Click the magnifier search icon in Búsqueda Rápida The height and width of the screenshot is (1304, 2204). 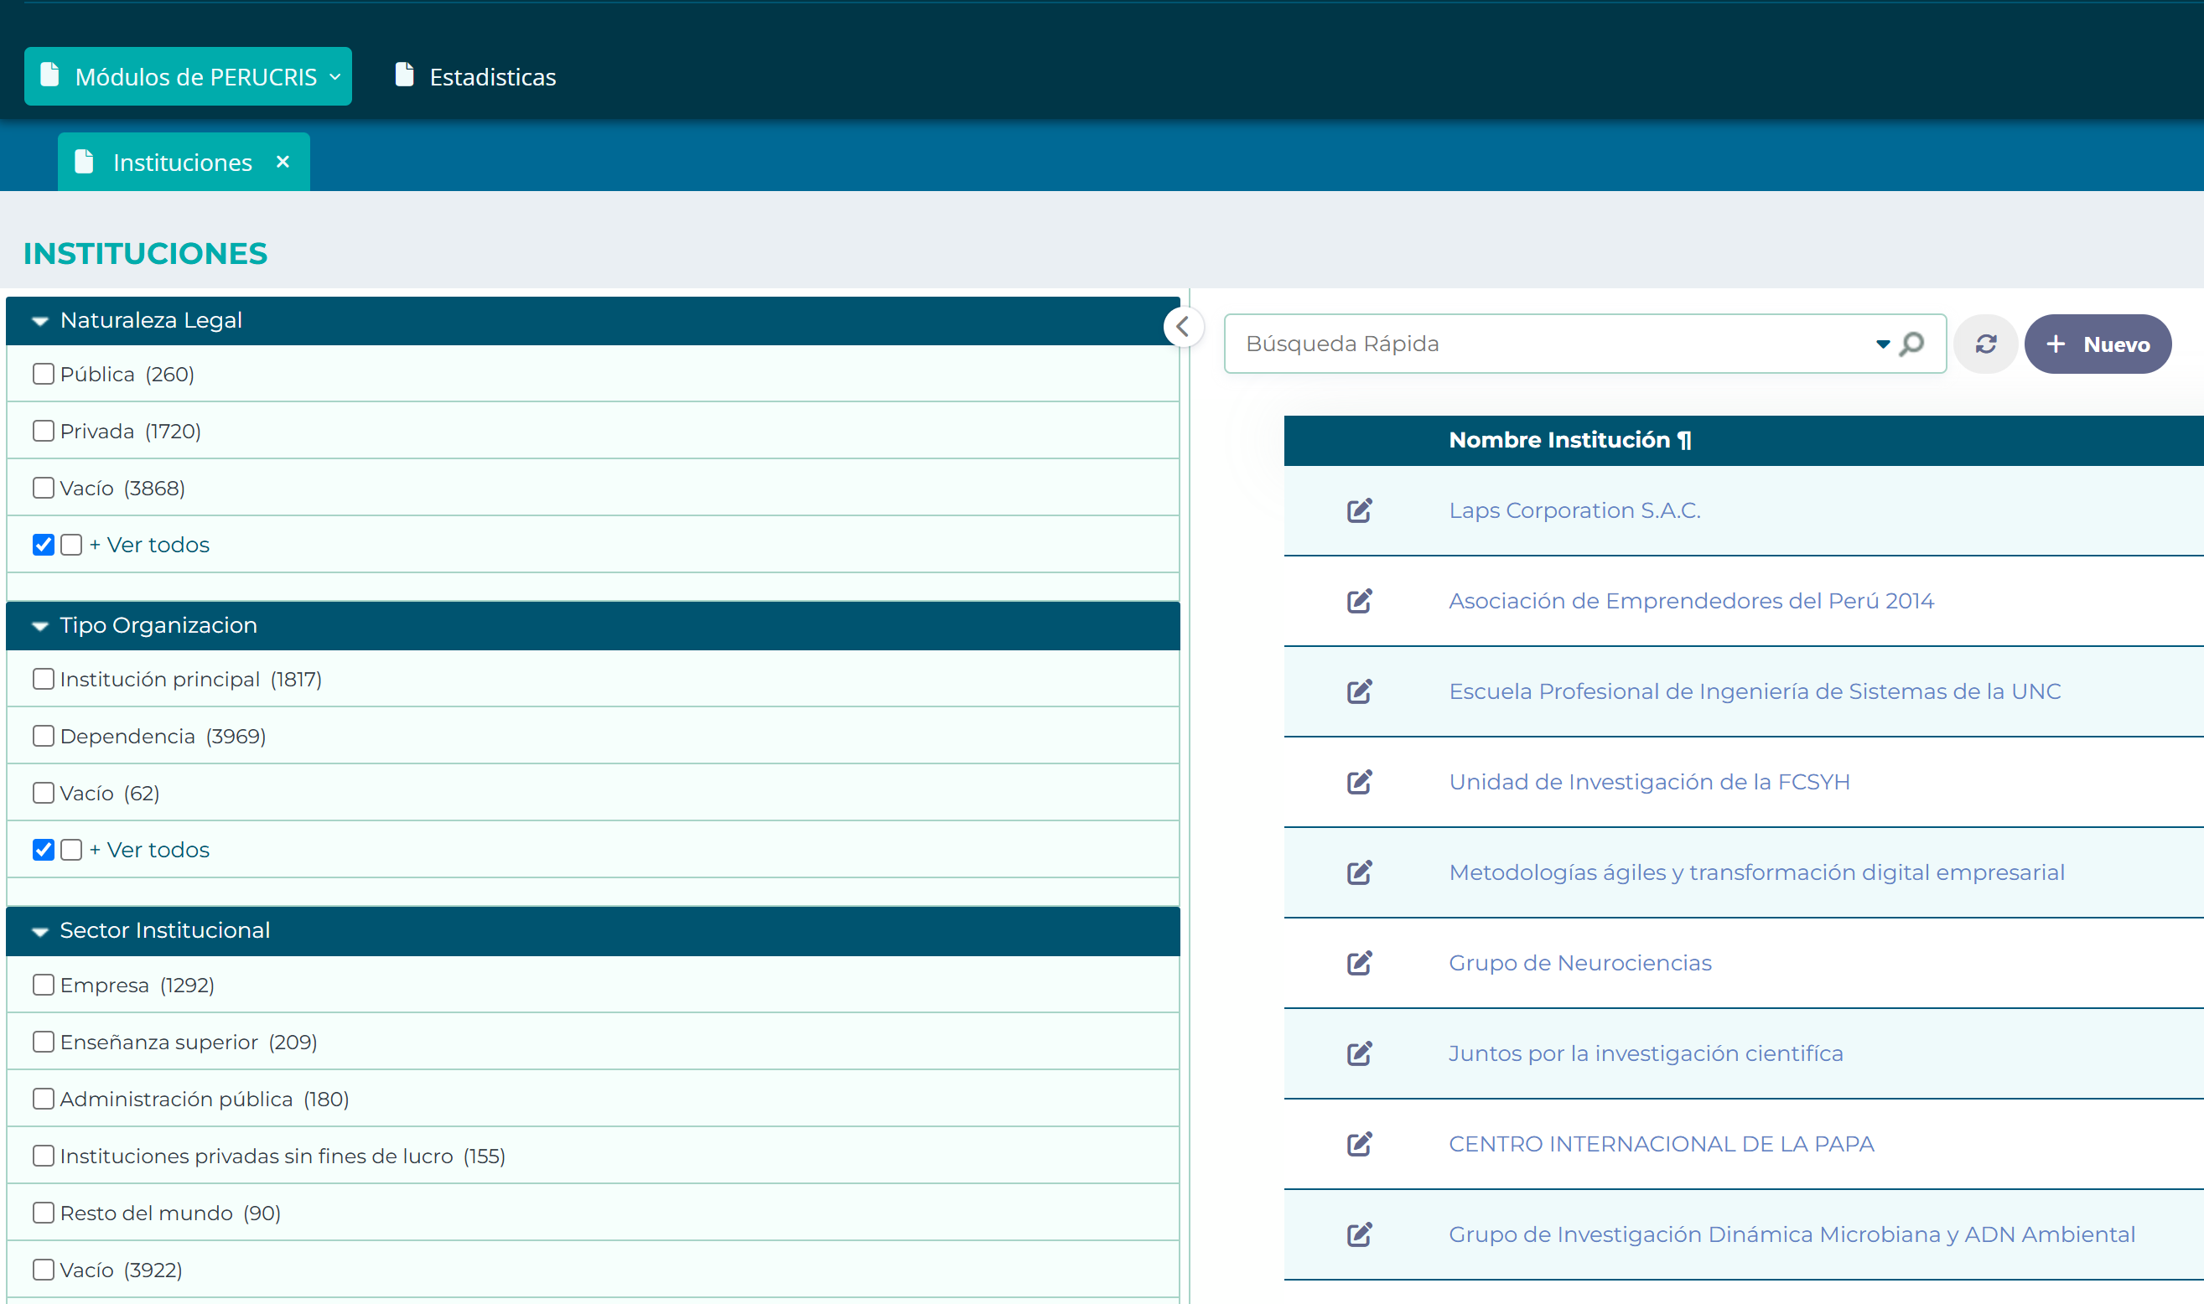pyautogui.click(x=1911, y=344)
